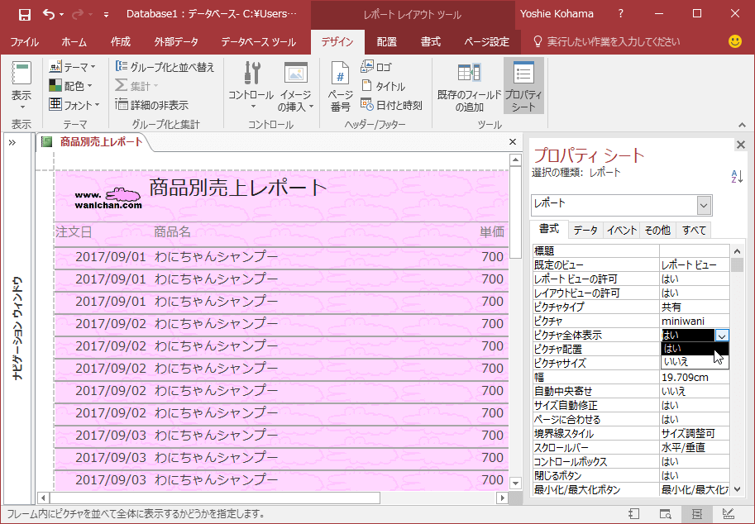Switch to データベース ツール tab
The height and width of the screenshot is (524, 755).
tap(259, 42)
